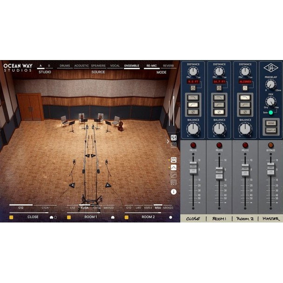283x283 pixels.
Task: Click the concentric arcs sidebar icon
Action: click(174, 182)
